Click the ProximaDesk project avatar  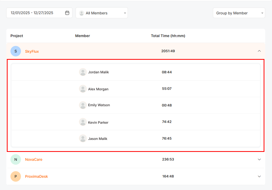[16, 176]
